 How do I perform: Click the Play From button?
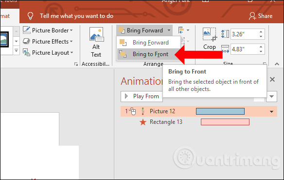pos(142,96)
